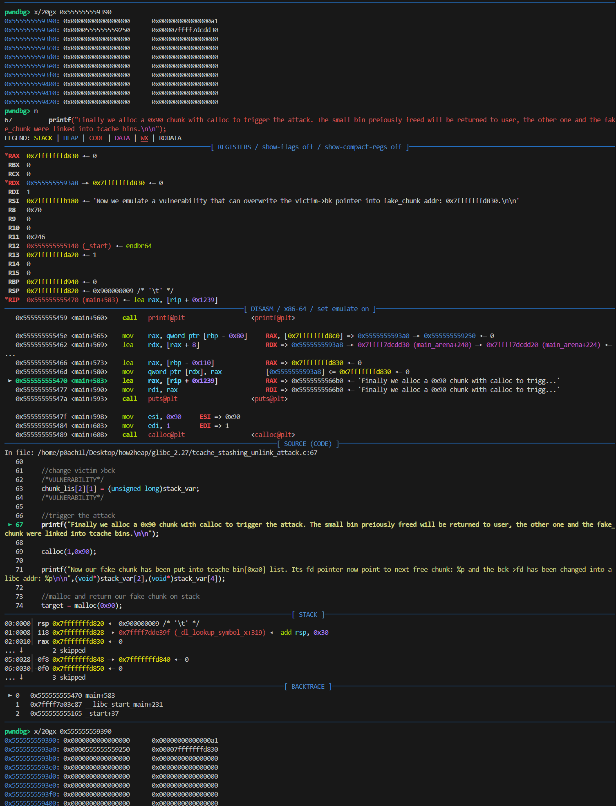Screen dimensions: 616x806
Task: Click the 'Now we emulate a vulnerability' string
Action: 306,201
